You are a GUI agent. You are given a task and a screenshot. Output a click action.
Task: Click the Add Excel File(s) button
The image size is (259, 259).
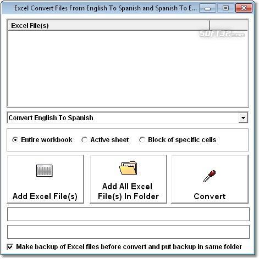click(45, 179)
